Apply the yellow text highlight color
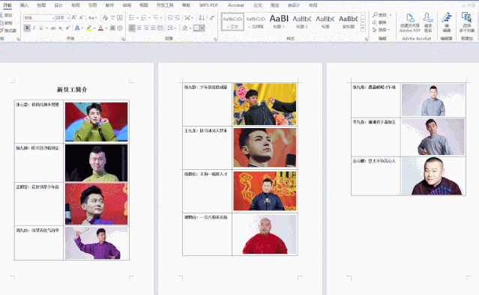Viewport: 479px width, 295px height. (x=89, y=28)
